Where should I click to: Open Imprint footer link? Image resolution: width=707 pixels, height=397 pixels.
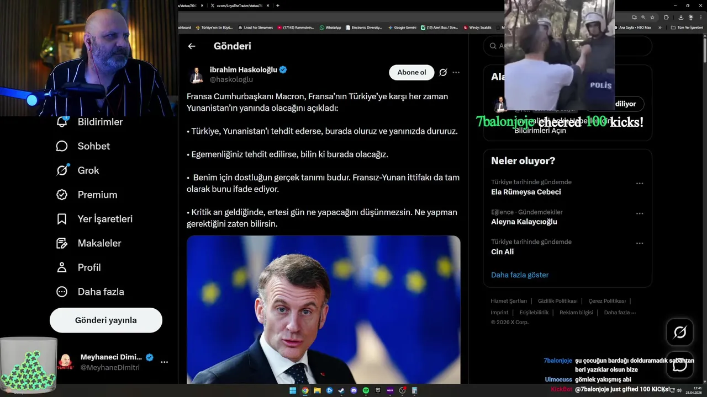(x=499, y=313)
